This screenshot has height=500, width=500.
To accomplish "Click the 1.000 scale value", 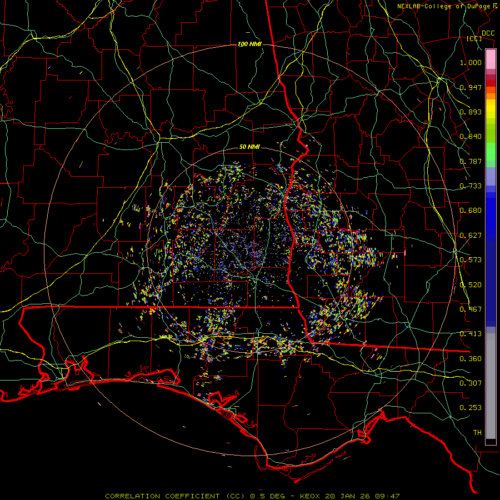I will pyautogui.click(x=471, y=62).
